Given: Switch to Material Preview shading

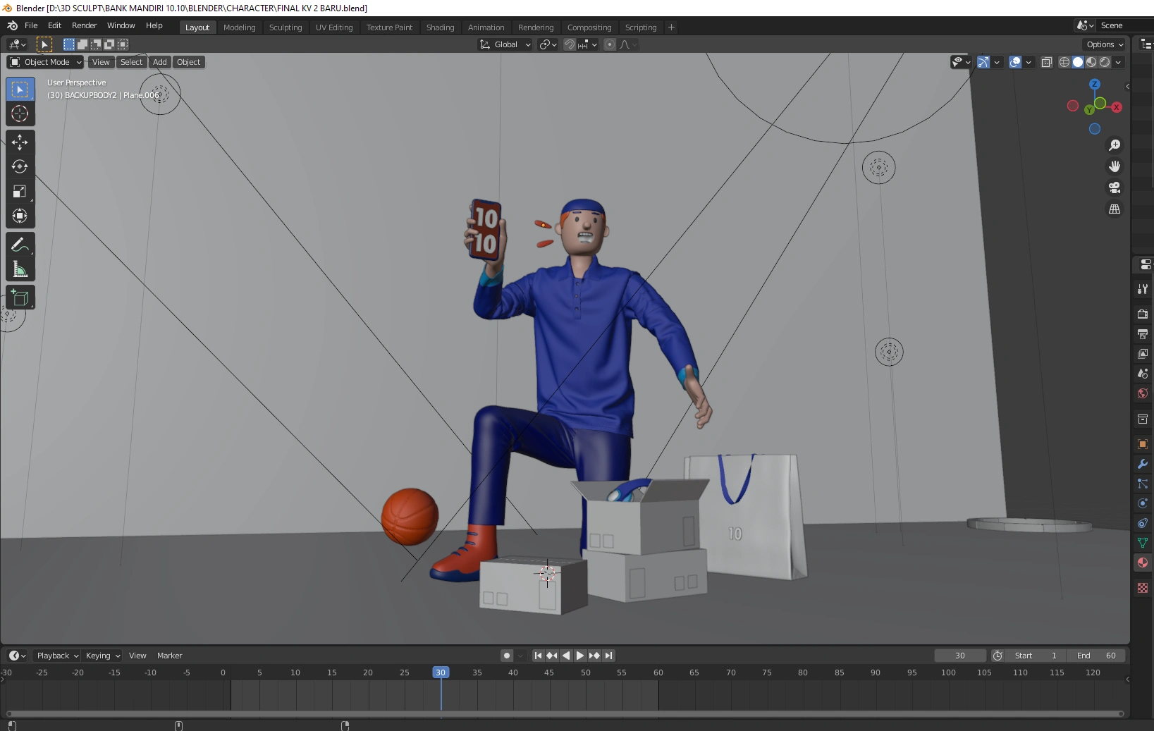Looking at the screenshot, I should pos(1091,62).
